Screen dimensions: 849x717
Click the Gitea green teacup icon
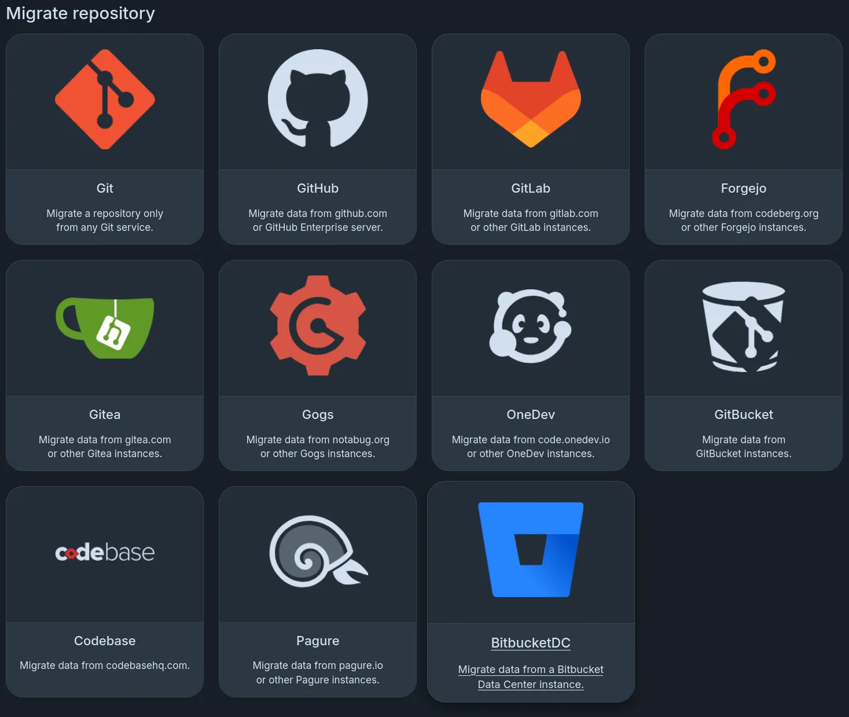tap(105, 328)
